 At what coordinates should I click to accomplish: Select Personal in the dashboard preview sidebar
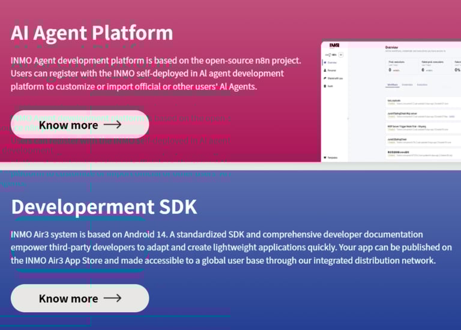[x=330, y=71]
